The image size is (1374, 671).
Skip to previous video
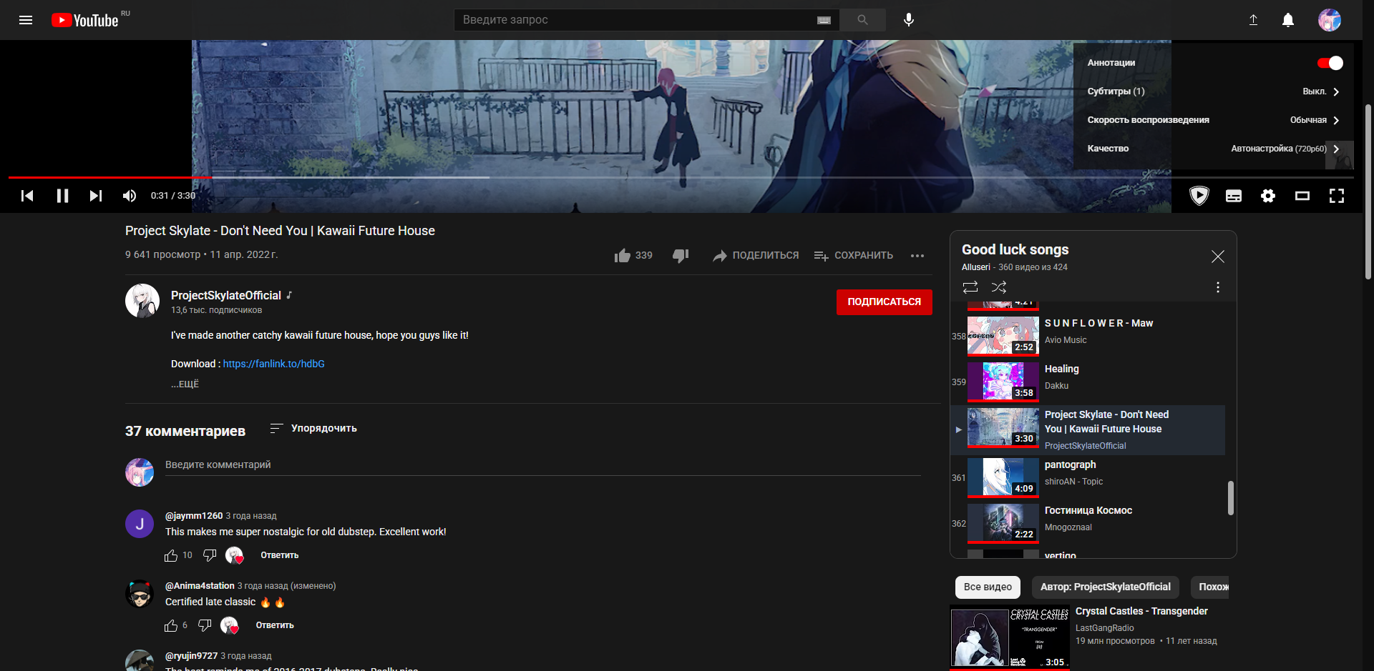[27, 196]
